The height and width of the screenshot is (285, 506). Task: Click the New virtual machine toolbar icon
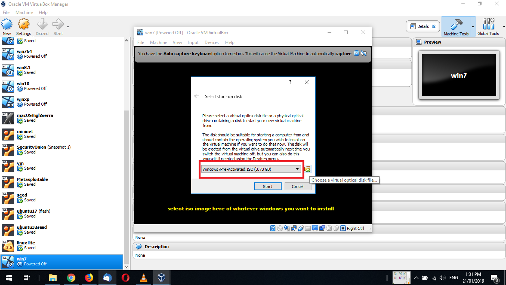7,27
